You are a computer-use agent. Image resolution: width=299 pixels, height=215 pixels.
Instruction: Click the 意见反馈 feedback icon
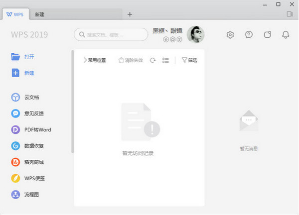pyautogui.click(x=15, y=113)
